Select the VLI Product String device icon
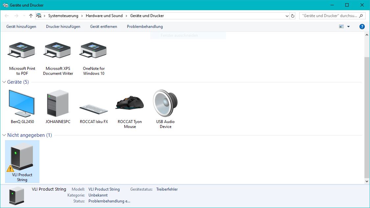 coord(22,157)
